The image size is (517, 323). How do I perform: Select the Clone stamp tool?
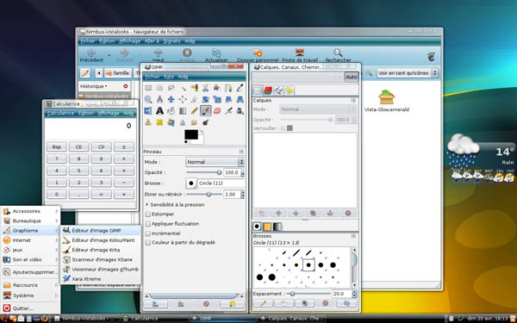coord(148,122)
